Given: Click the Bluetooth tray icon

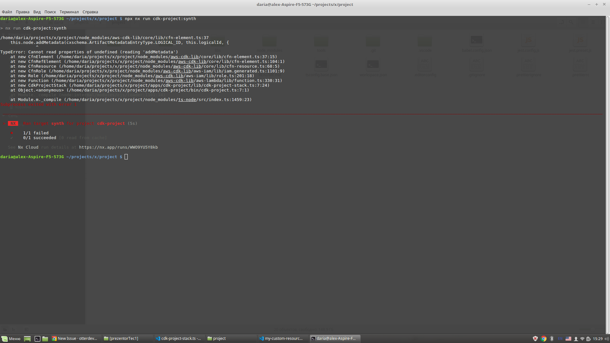Looking at the screenshot, I should 552,339.
